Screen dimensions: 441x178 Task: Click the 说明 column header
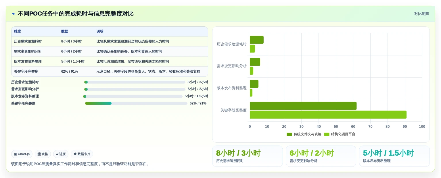click(x=100, y=32)
